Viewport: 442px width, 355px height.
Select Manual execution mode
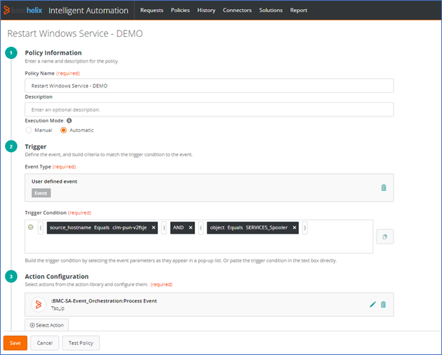pyautogui.click(x=28, y=130)
